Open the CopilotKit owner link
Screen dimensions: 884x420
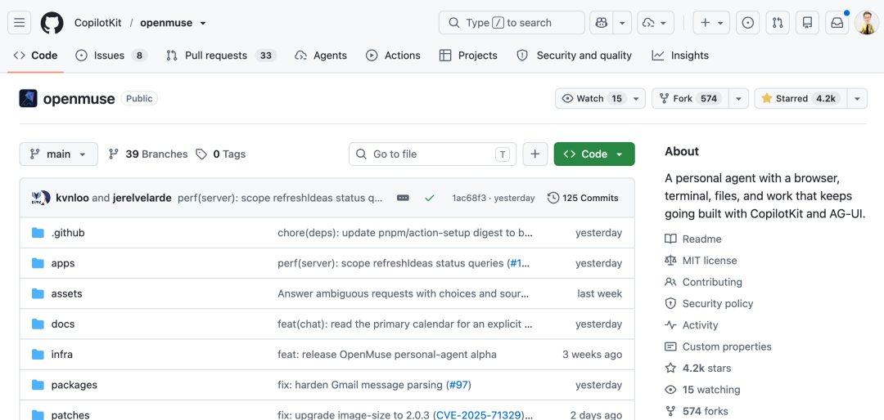coord(97,23)
